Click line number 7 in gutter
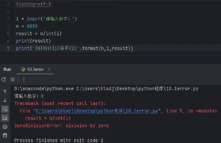The height and width of the screenshot is (143, 221). tap(8, 48)
